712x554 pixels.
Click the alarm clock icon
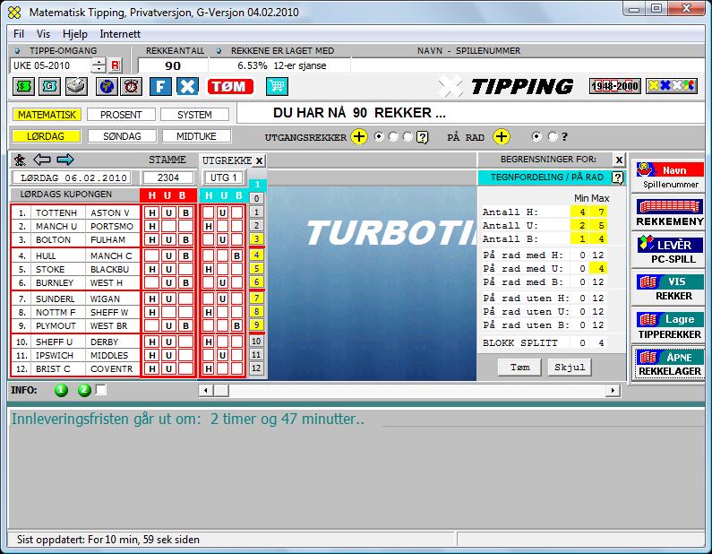point(132,86)
